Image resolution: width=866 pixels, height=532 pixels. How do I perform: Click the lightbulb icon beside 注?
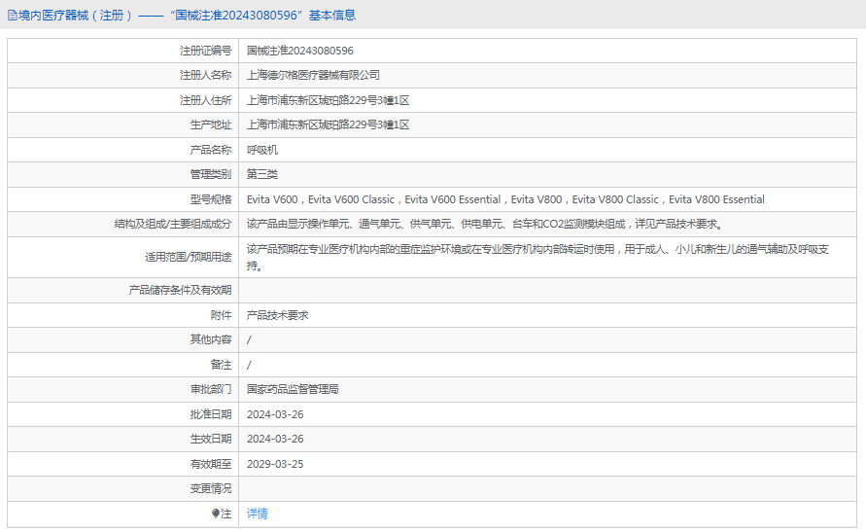click(216, 514)
